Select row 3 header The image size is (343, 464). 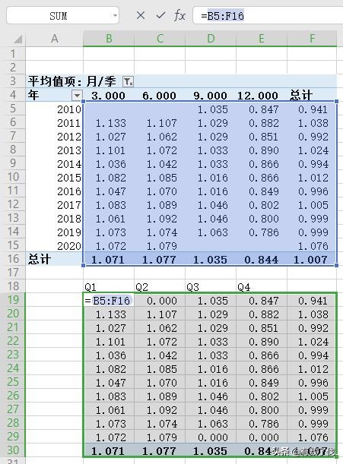[13, 80]
